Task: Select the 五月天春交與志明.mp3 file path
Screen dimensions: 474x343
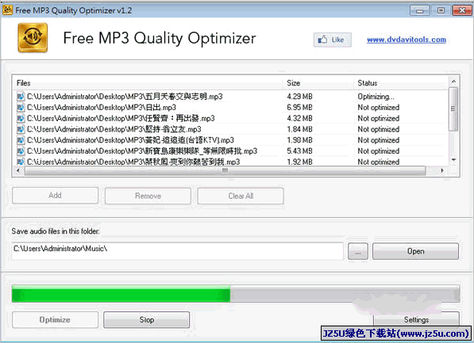Action: pyautogui.click(x=125, y=97)
